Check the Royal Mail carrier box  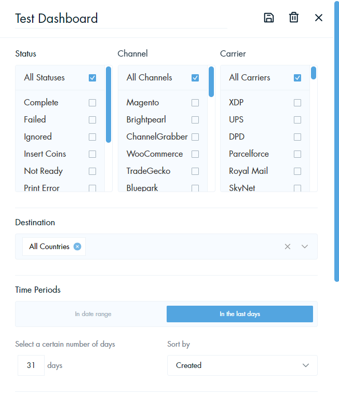coord(297,171)
